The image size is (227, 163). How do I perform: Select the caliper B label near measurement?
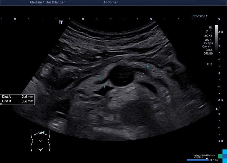click(x=148, y=67)
